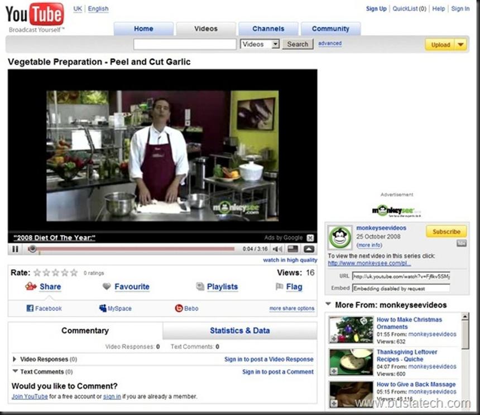This screenshot has height=415, width=480.
Task: Click the monkeyseevideos channel avatar
Action: coord(340,237)
